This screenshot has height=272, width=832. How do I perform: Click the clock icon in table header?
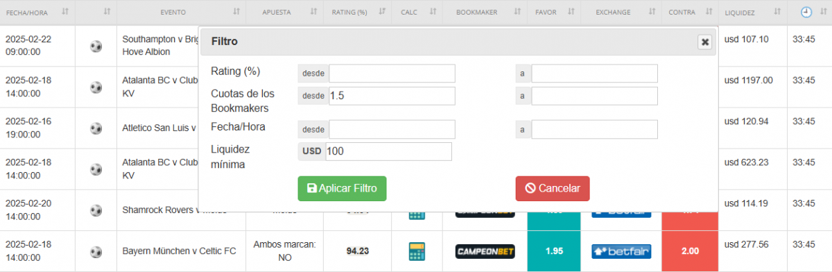pos(806,12)
